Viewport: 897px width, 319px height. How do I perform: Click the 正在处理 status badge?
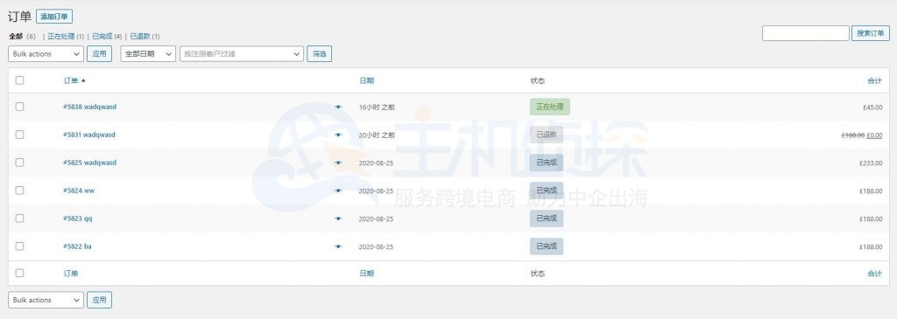click(x=550, y=107)
